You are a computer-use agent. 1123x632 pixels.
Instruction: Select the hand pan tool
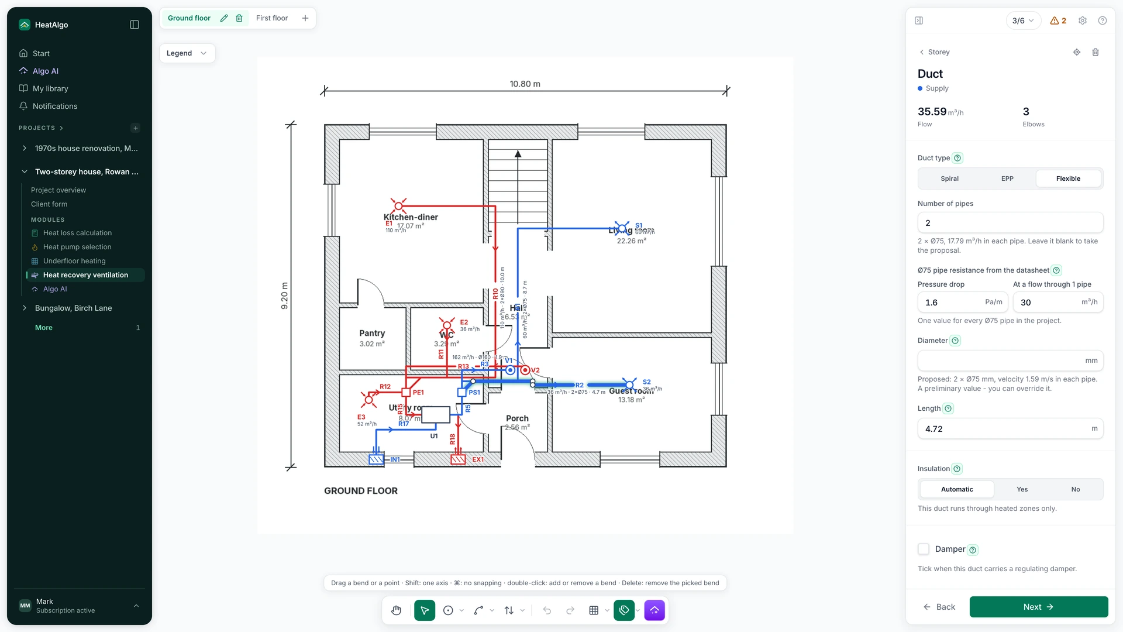[397, 610]
